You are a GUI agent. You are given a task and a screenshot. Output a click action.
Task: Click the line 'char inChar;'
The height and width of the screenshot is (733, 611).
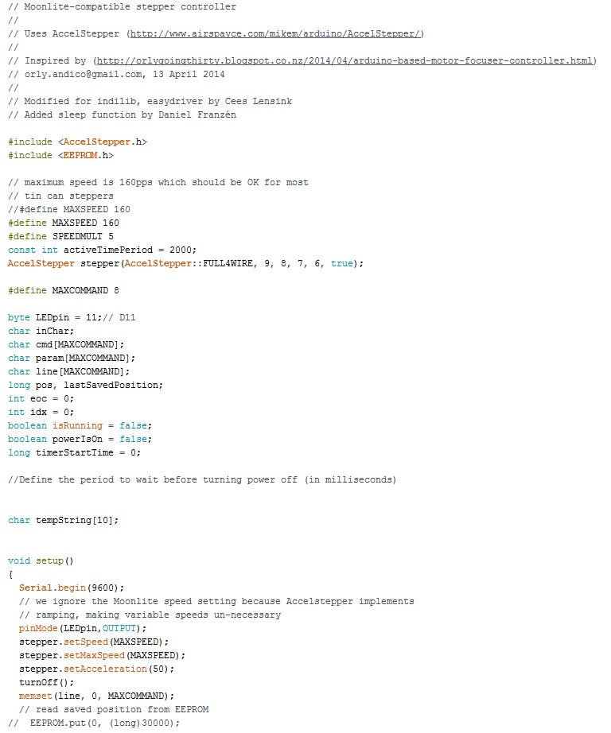(41, 332)
